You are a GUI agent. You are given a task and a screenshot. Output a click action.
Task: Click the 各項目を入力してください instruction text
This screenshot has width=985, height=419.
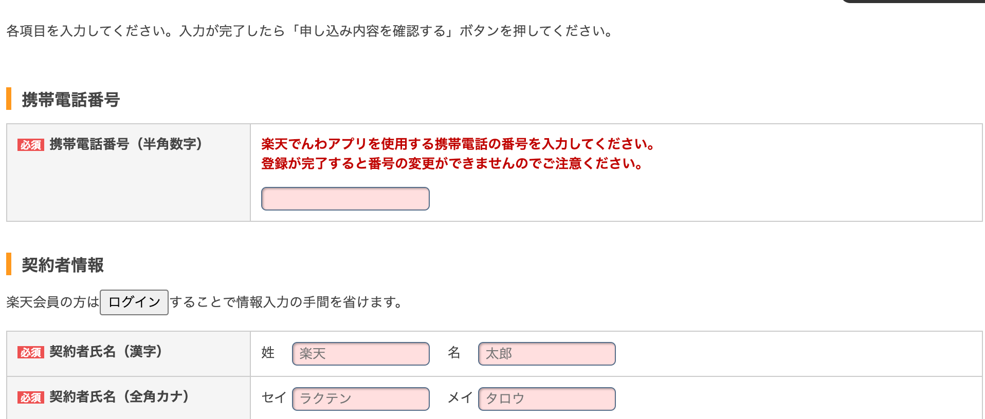[x=309, y=31]
